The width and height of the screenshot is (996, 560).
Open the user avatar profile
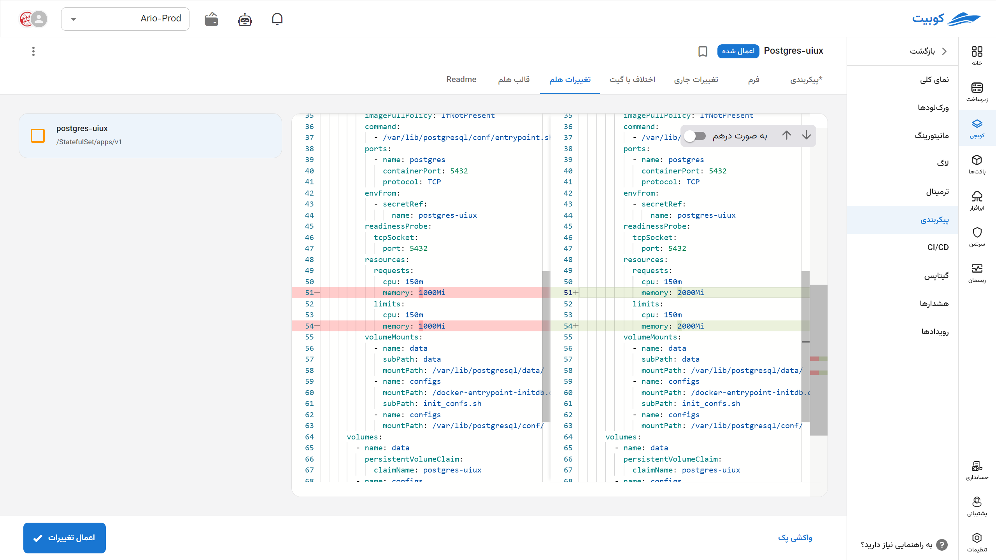(39, 19)
